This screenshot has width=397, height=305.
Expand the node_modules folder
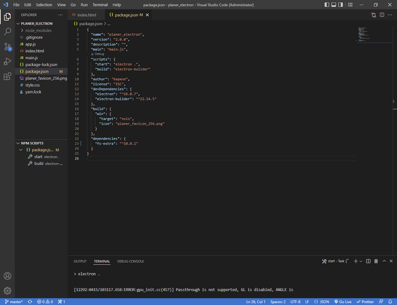39,31
